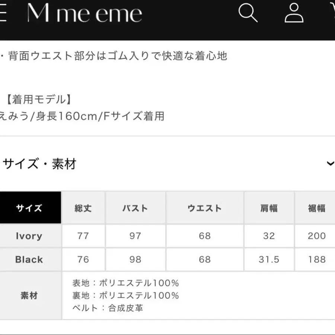This screenshot has height=335, width=335.
Task: Select the Black colorway row
Action: coord(30,259)
